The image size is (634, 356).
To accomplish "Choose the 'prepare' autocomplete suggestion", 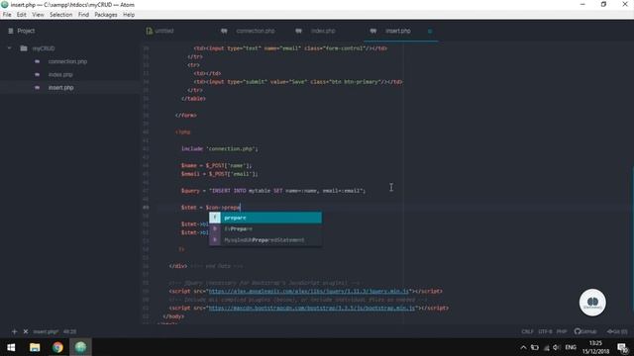I will coord(265,218).
